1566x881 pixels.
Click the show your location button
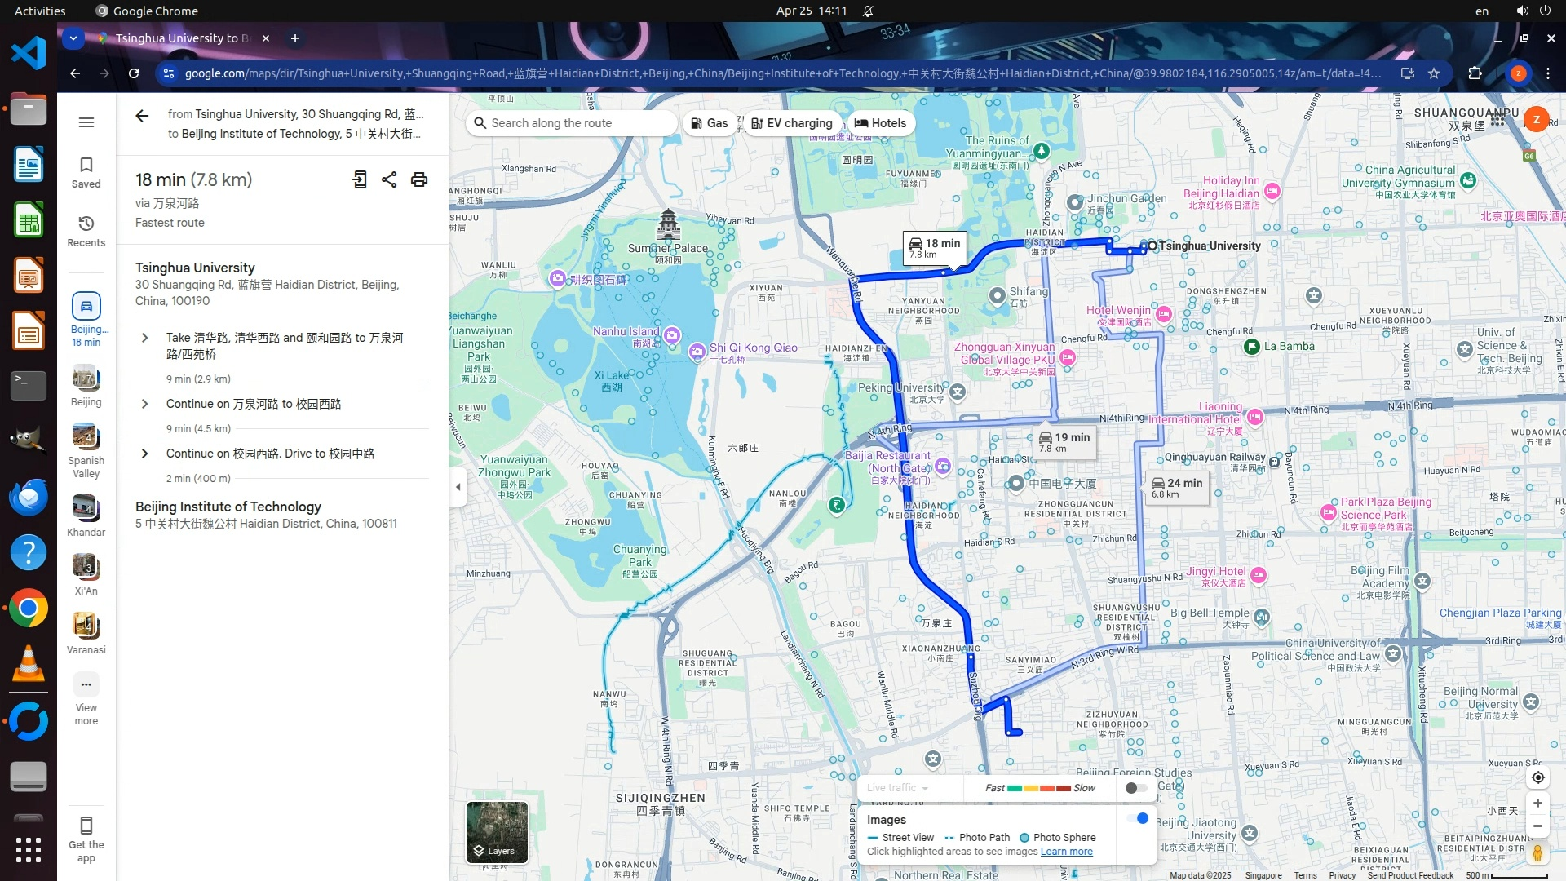[1537, 777]
